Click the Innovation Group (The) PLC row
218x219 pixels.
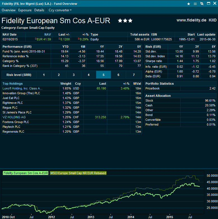click(x=72, y=93)
